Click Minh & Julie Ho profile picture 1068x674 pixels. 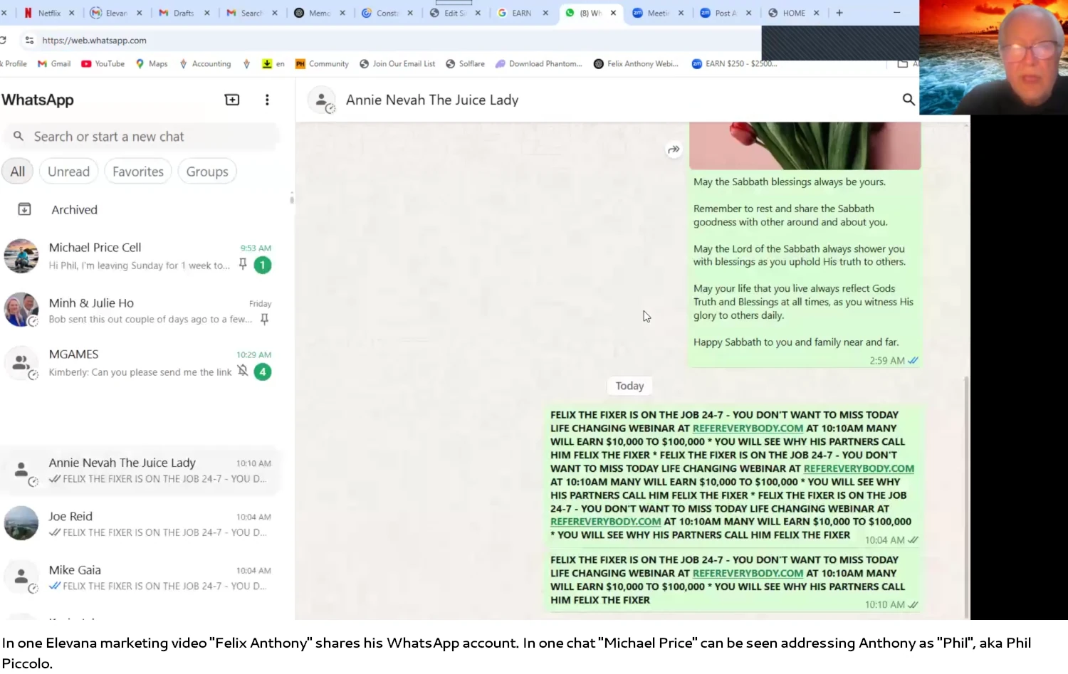pyautogui.click(x=21, y=310)
